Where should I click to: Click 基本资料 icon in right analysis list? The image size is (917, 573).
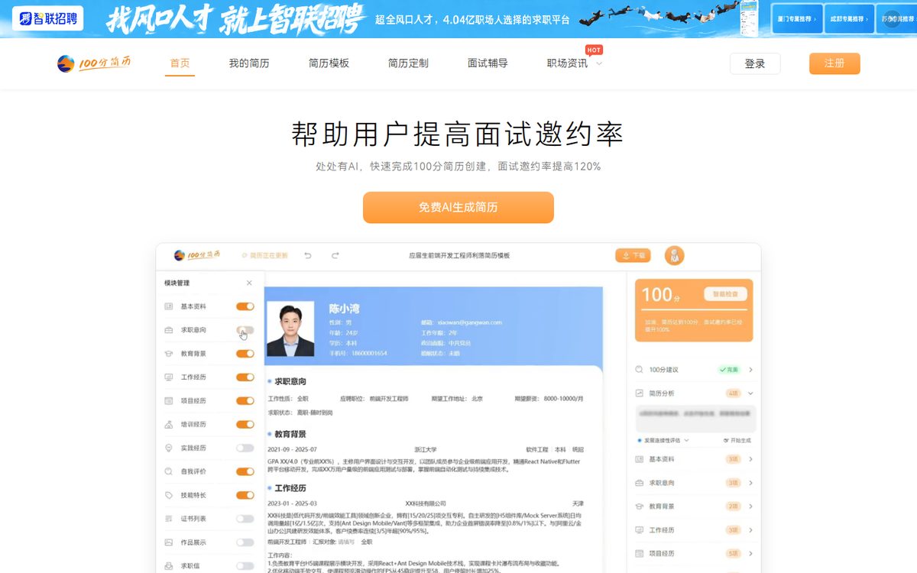pos(640,459)
